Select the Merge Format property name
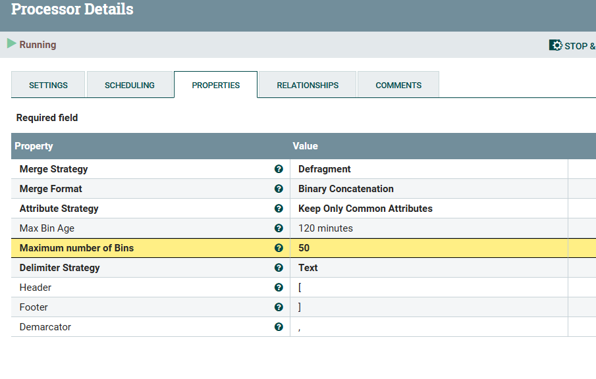The image size is (596, 379). click(51, 189)
